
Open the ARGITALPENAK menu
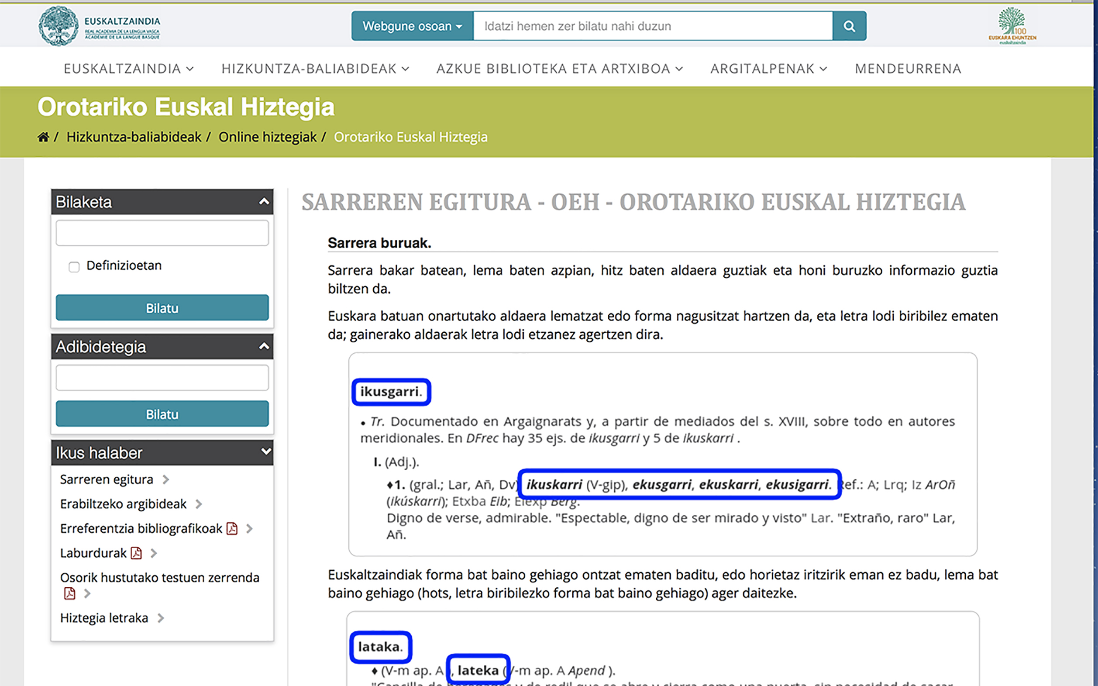(768, 69)
